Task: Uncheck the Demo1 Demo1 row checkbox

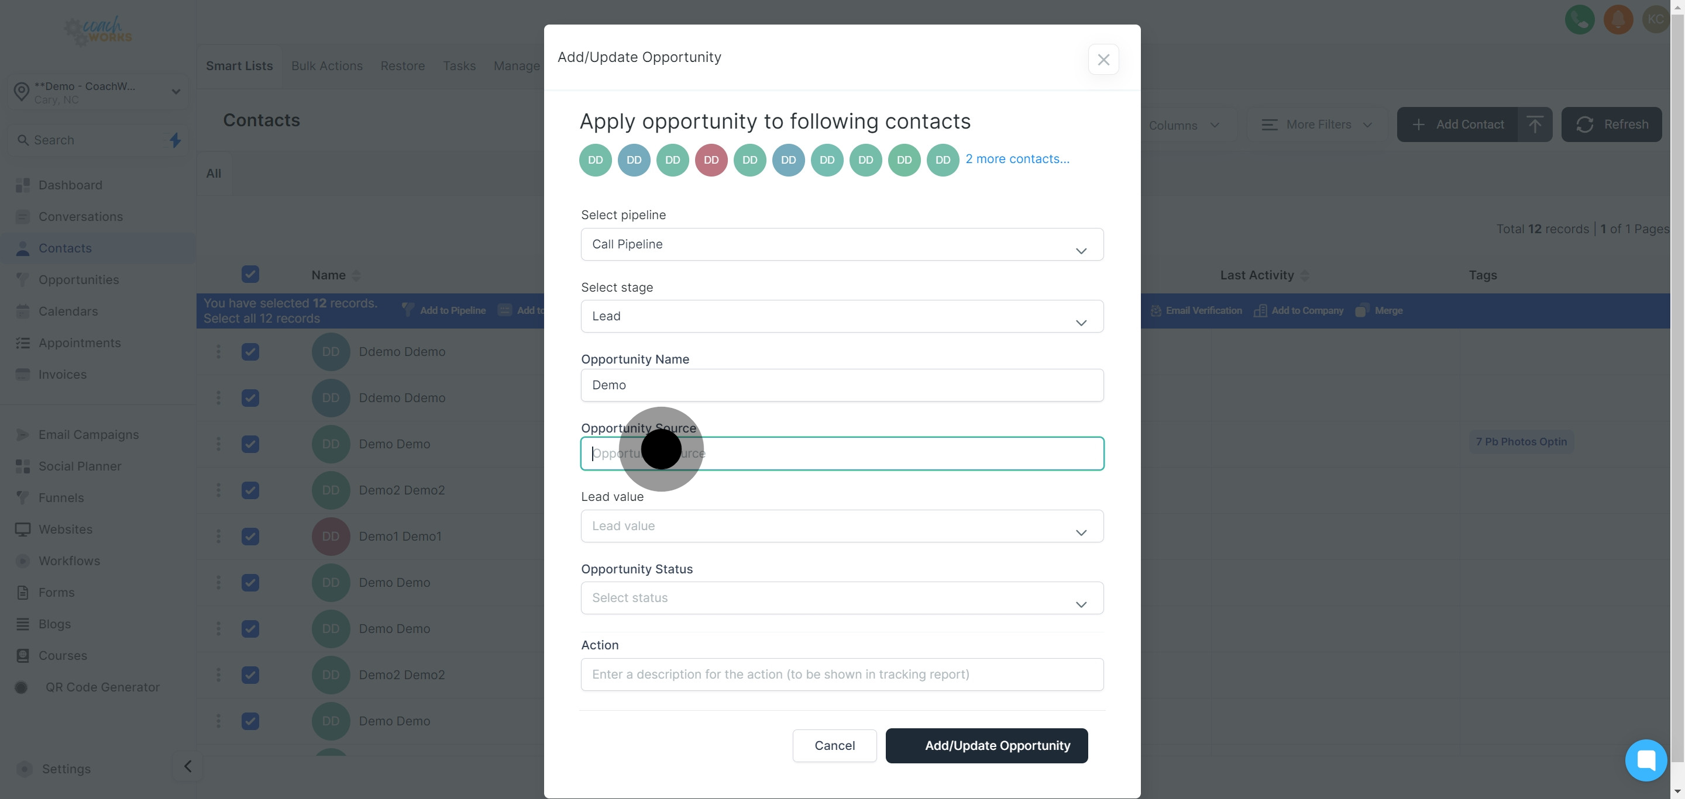Action: [x=250, y=537]
